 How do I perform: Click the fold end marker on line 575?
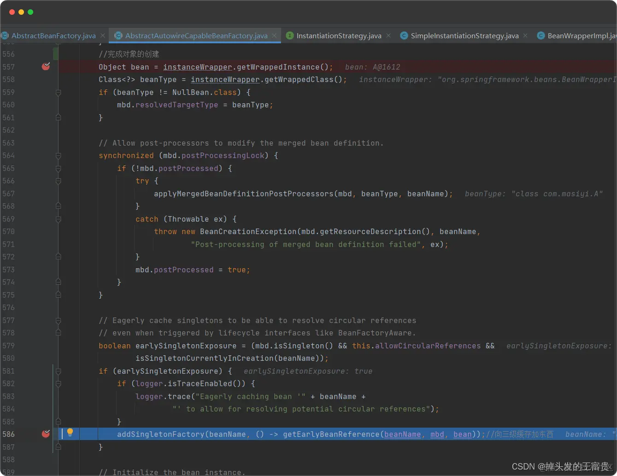click(58, 295)
